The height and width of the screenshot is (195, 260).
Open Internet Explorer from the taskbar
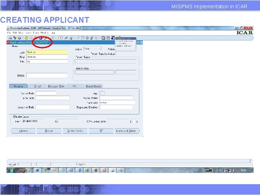(38, 170)
